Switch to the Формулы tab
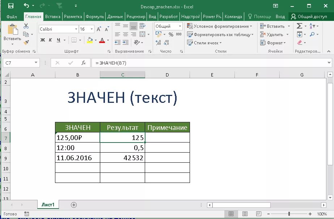 (x=95, y=17)
